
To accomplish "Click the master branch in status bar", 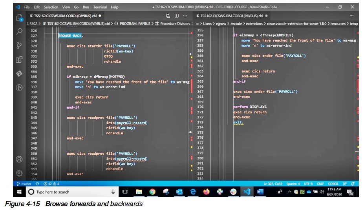I will point(24,183).
